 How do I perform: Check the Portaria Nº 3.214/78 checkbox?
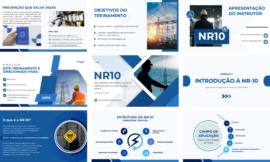50,39
